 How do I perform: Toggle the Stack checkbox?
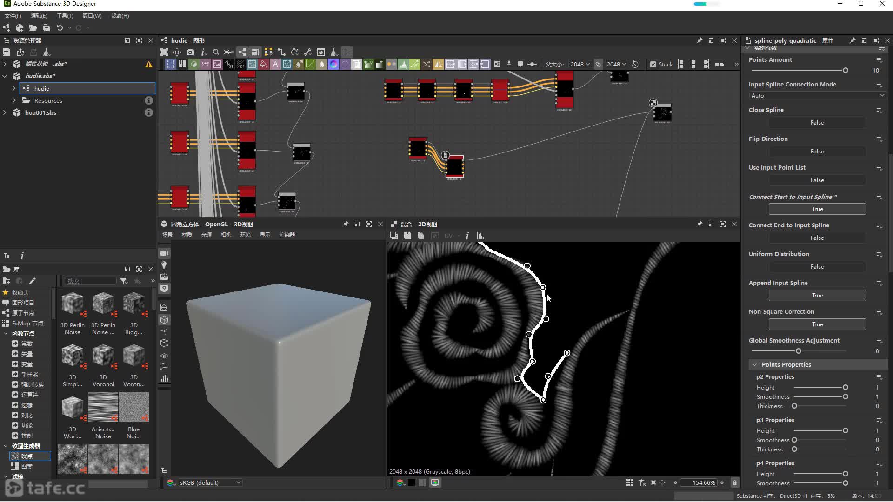point(653,65)
